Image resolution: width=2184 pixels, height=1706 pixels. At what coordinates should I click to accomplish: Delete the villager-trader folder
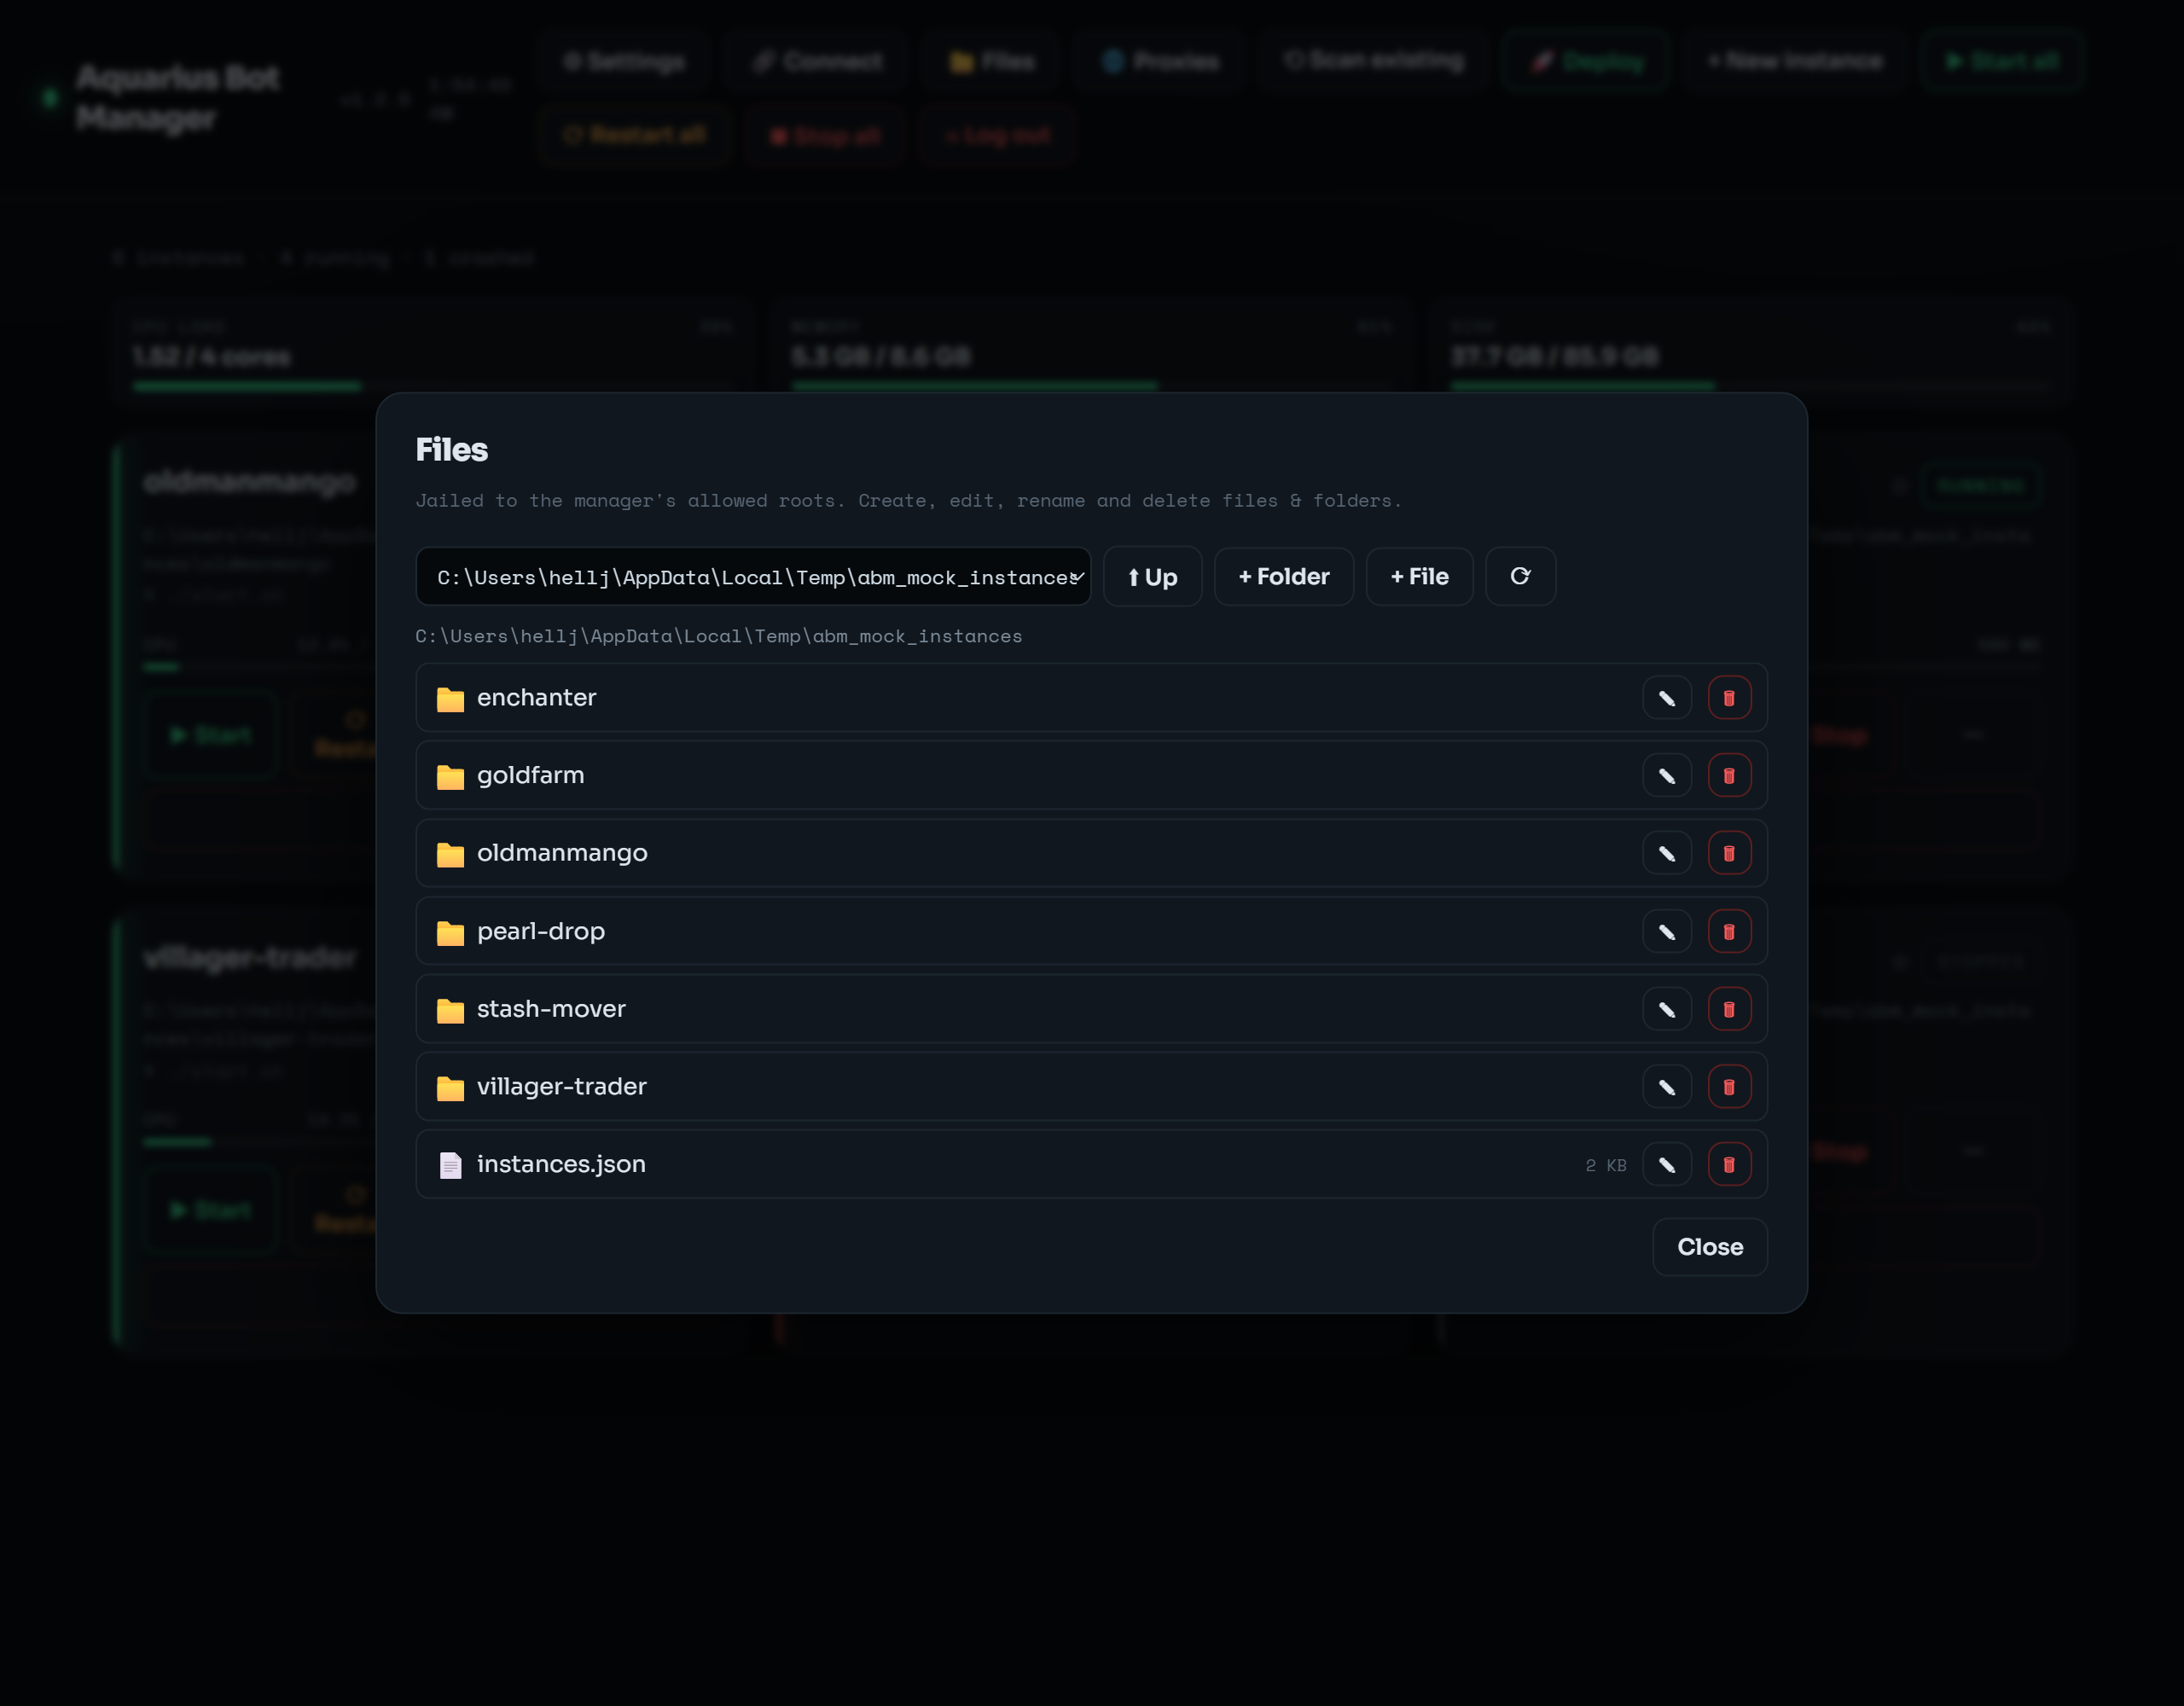point(1729,1087)
